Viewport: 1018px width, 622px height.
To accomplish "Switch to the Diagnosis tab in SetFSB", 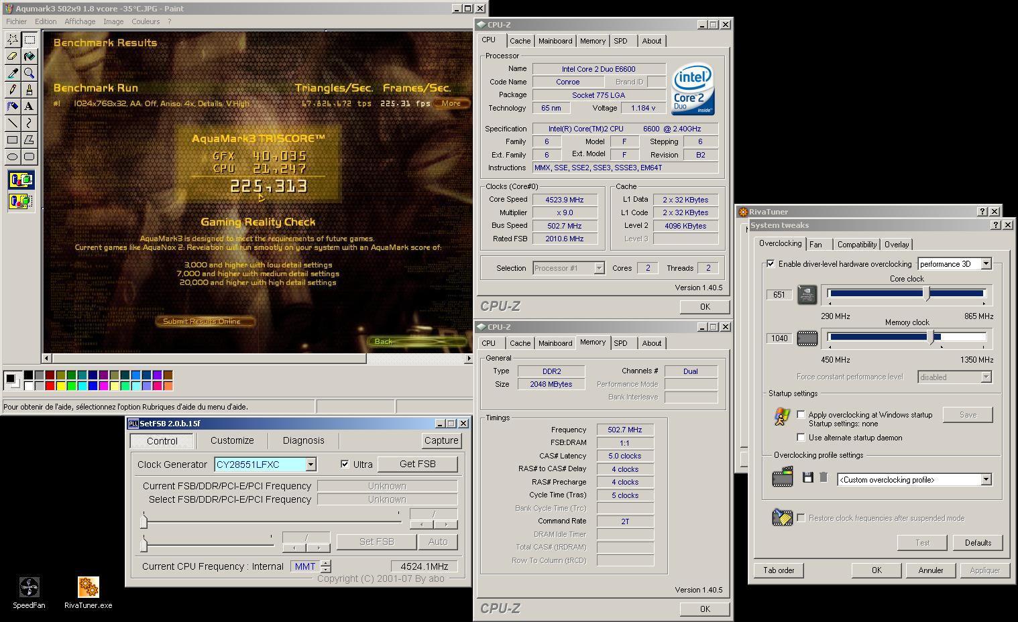I will tap(303, 440).
